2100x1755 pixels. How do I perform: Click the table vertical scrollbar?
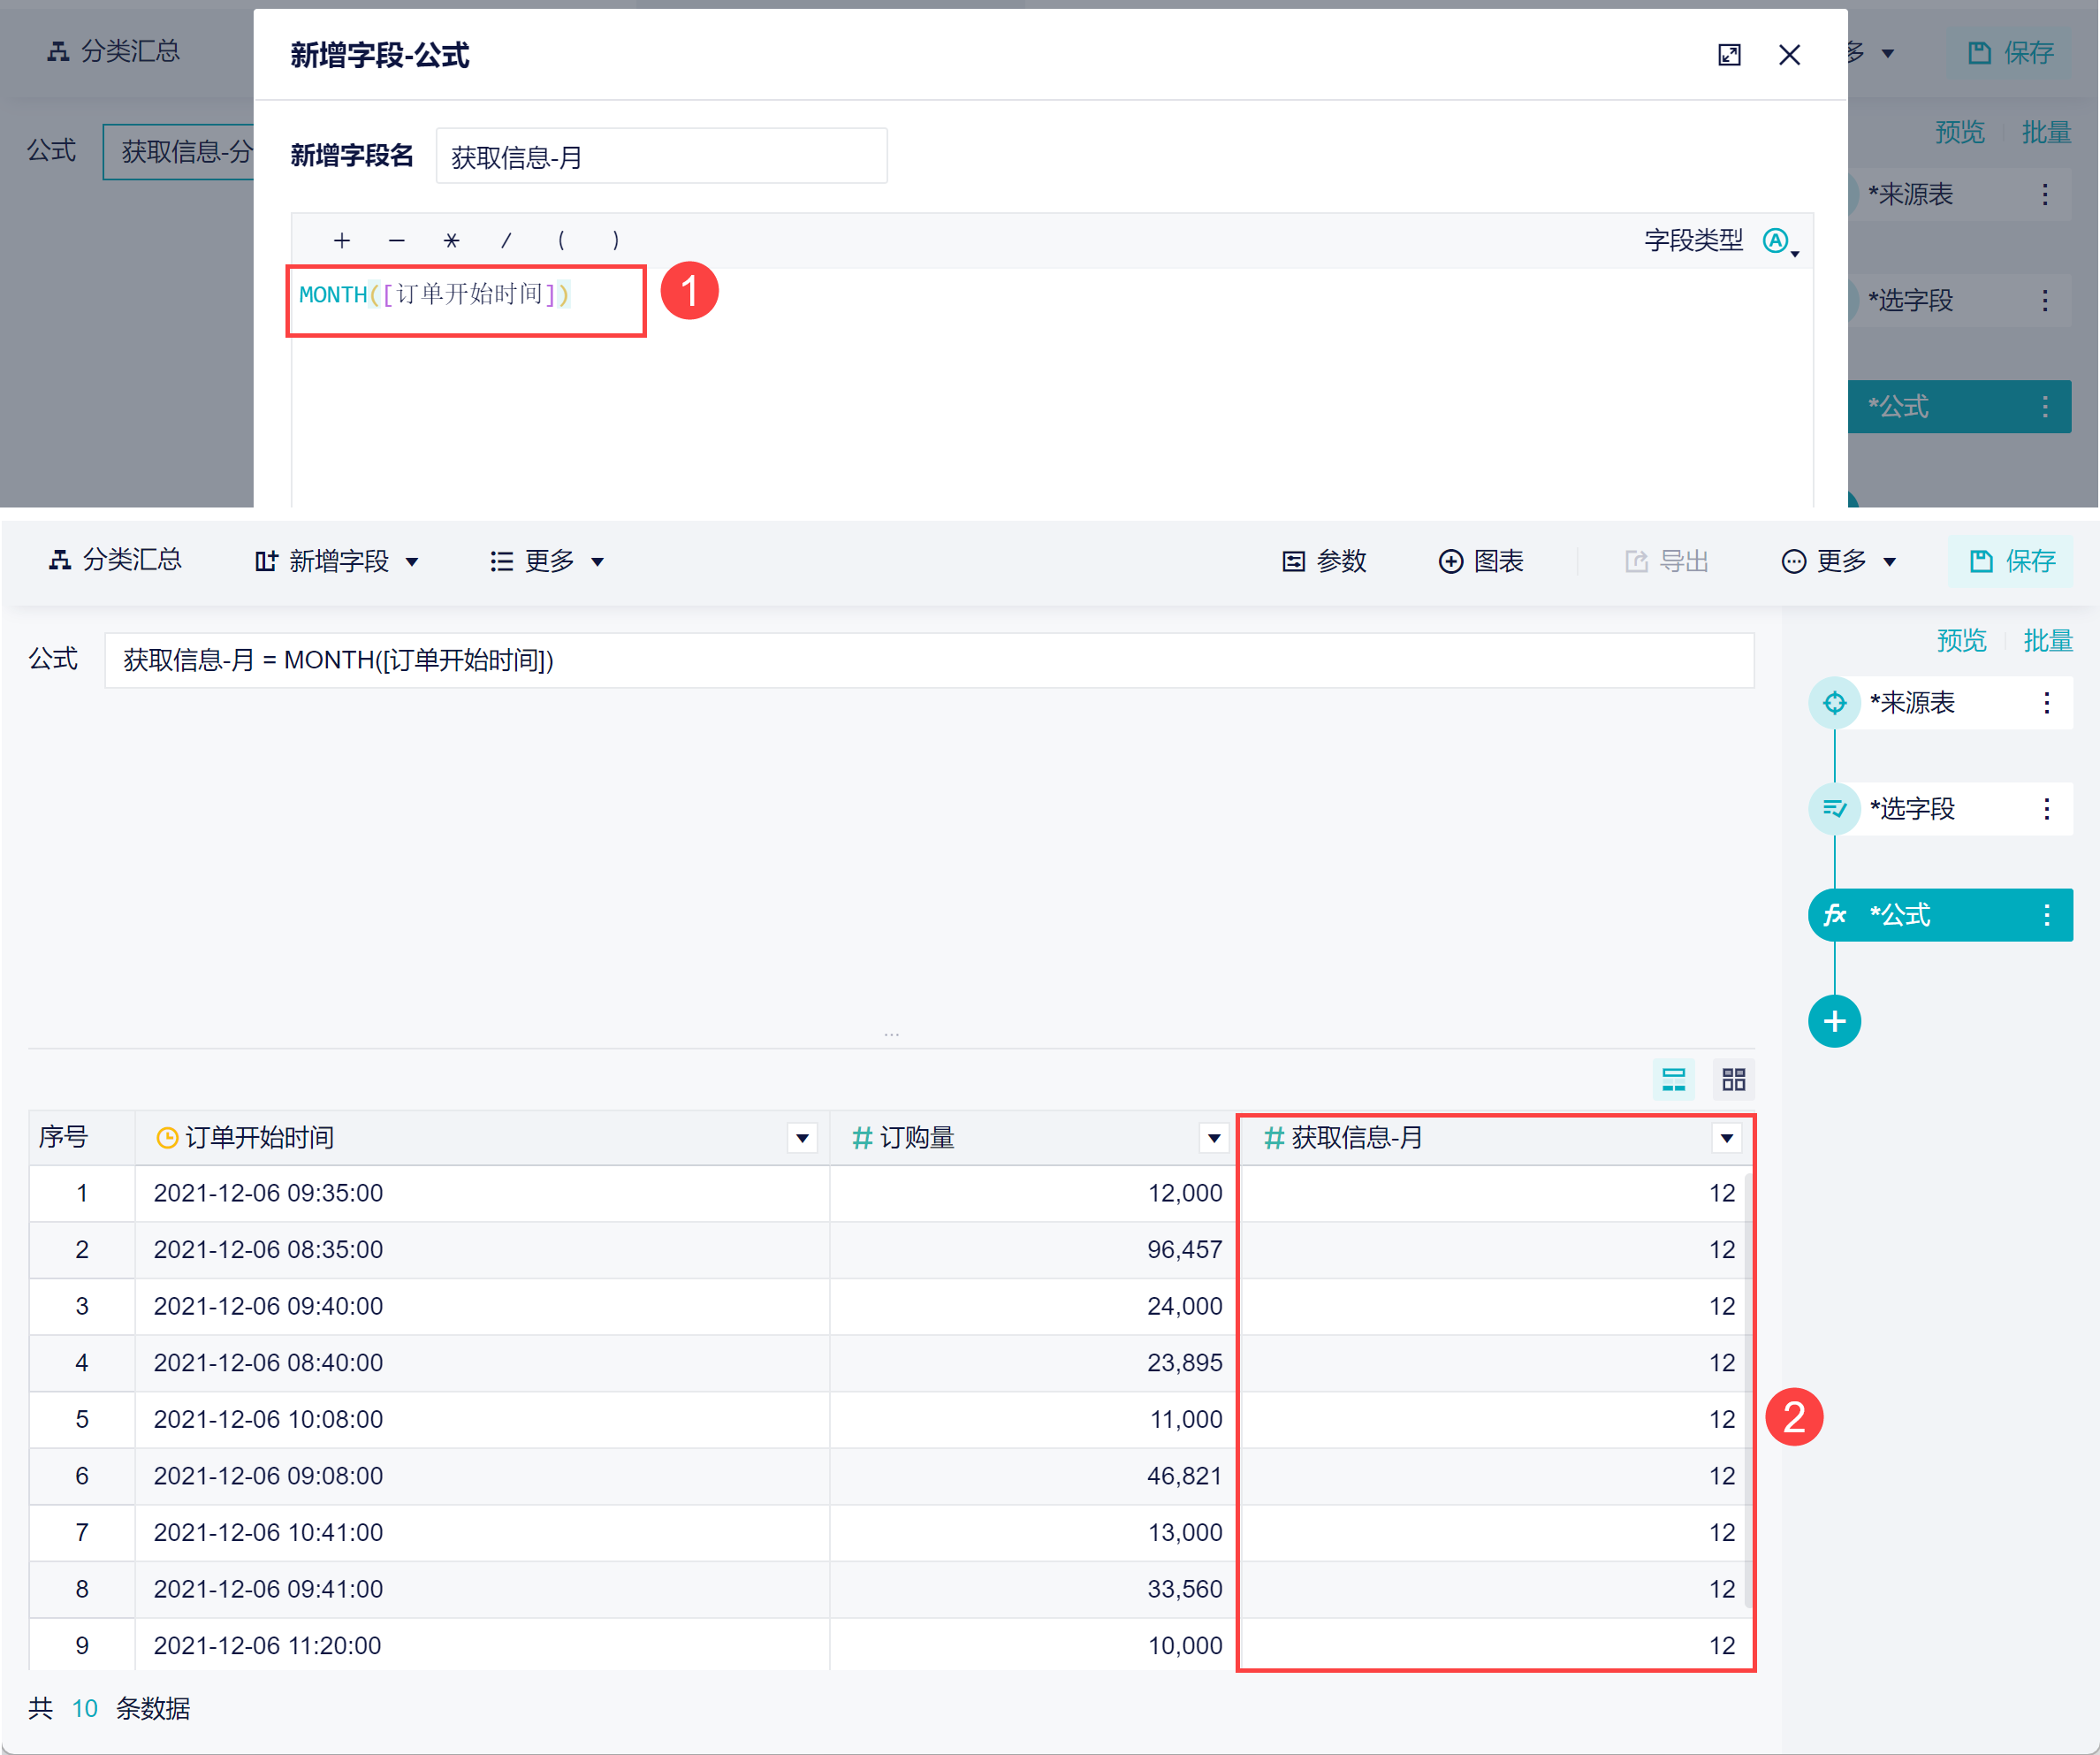click(x=1747, y=1391)
